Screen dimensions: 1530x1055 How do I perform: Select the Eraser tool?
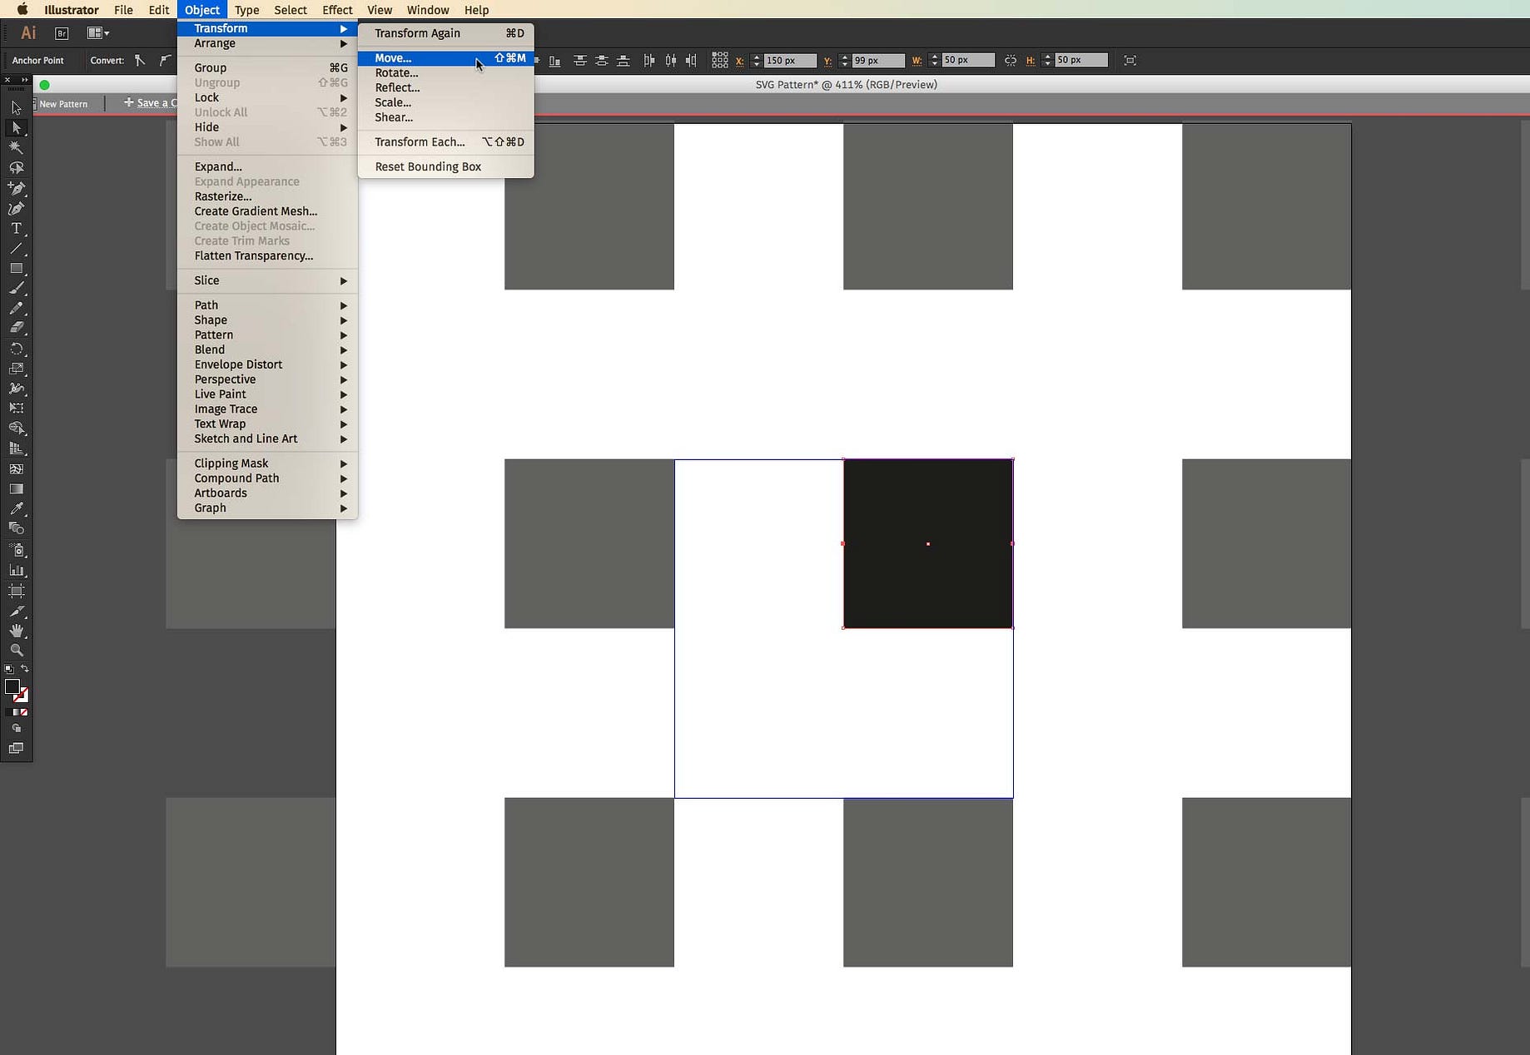16,329
